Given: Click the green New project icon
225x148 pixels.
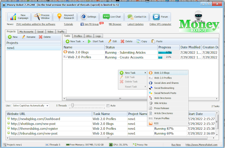Looking at the screenshot, I should point(10,37).
